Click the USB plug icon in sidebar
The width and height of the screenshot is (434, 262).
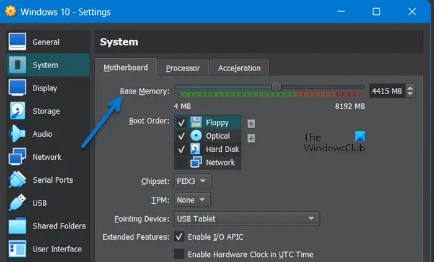pyautogui.click(x=17, y=203)
